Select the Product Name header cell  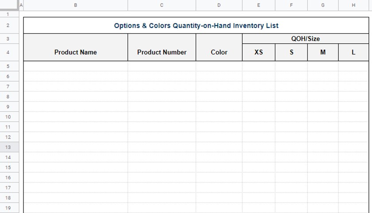coord(75,47)
